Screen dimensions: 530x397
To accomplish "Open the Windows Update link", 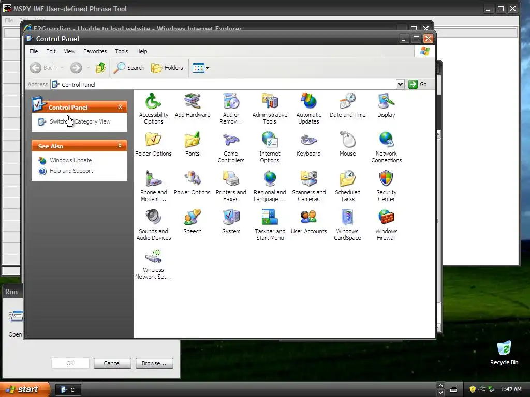I will point(70,160).
